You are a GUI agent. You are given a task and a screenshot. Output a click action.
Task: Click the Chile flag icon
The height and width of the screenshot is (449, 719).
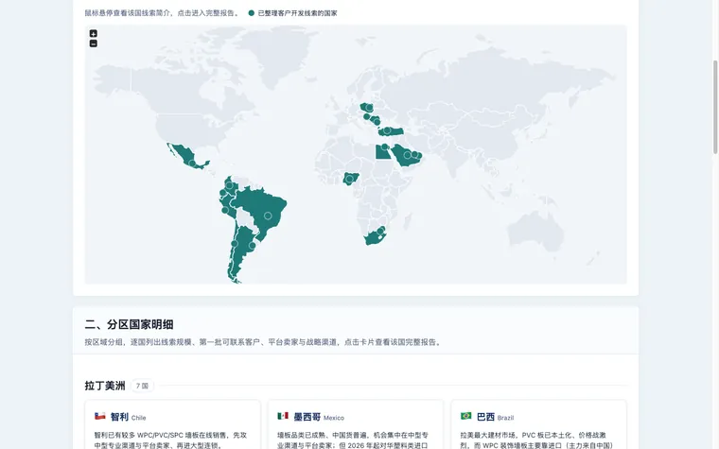pos(100,416)
